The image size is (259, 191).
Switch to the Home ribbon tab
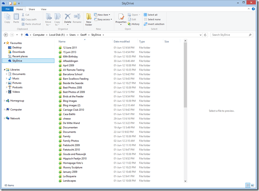coord(20,9)
